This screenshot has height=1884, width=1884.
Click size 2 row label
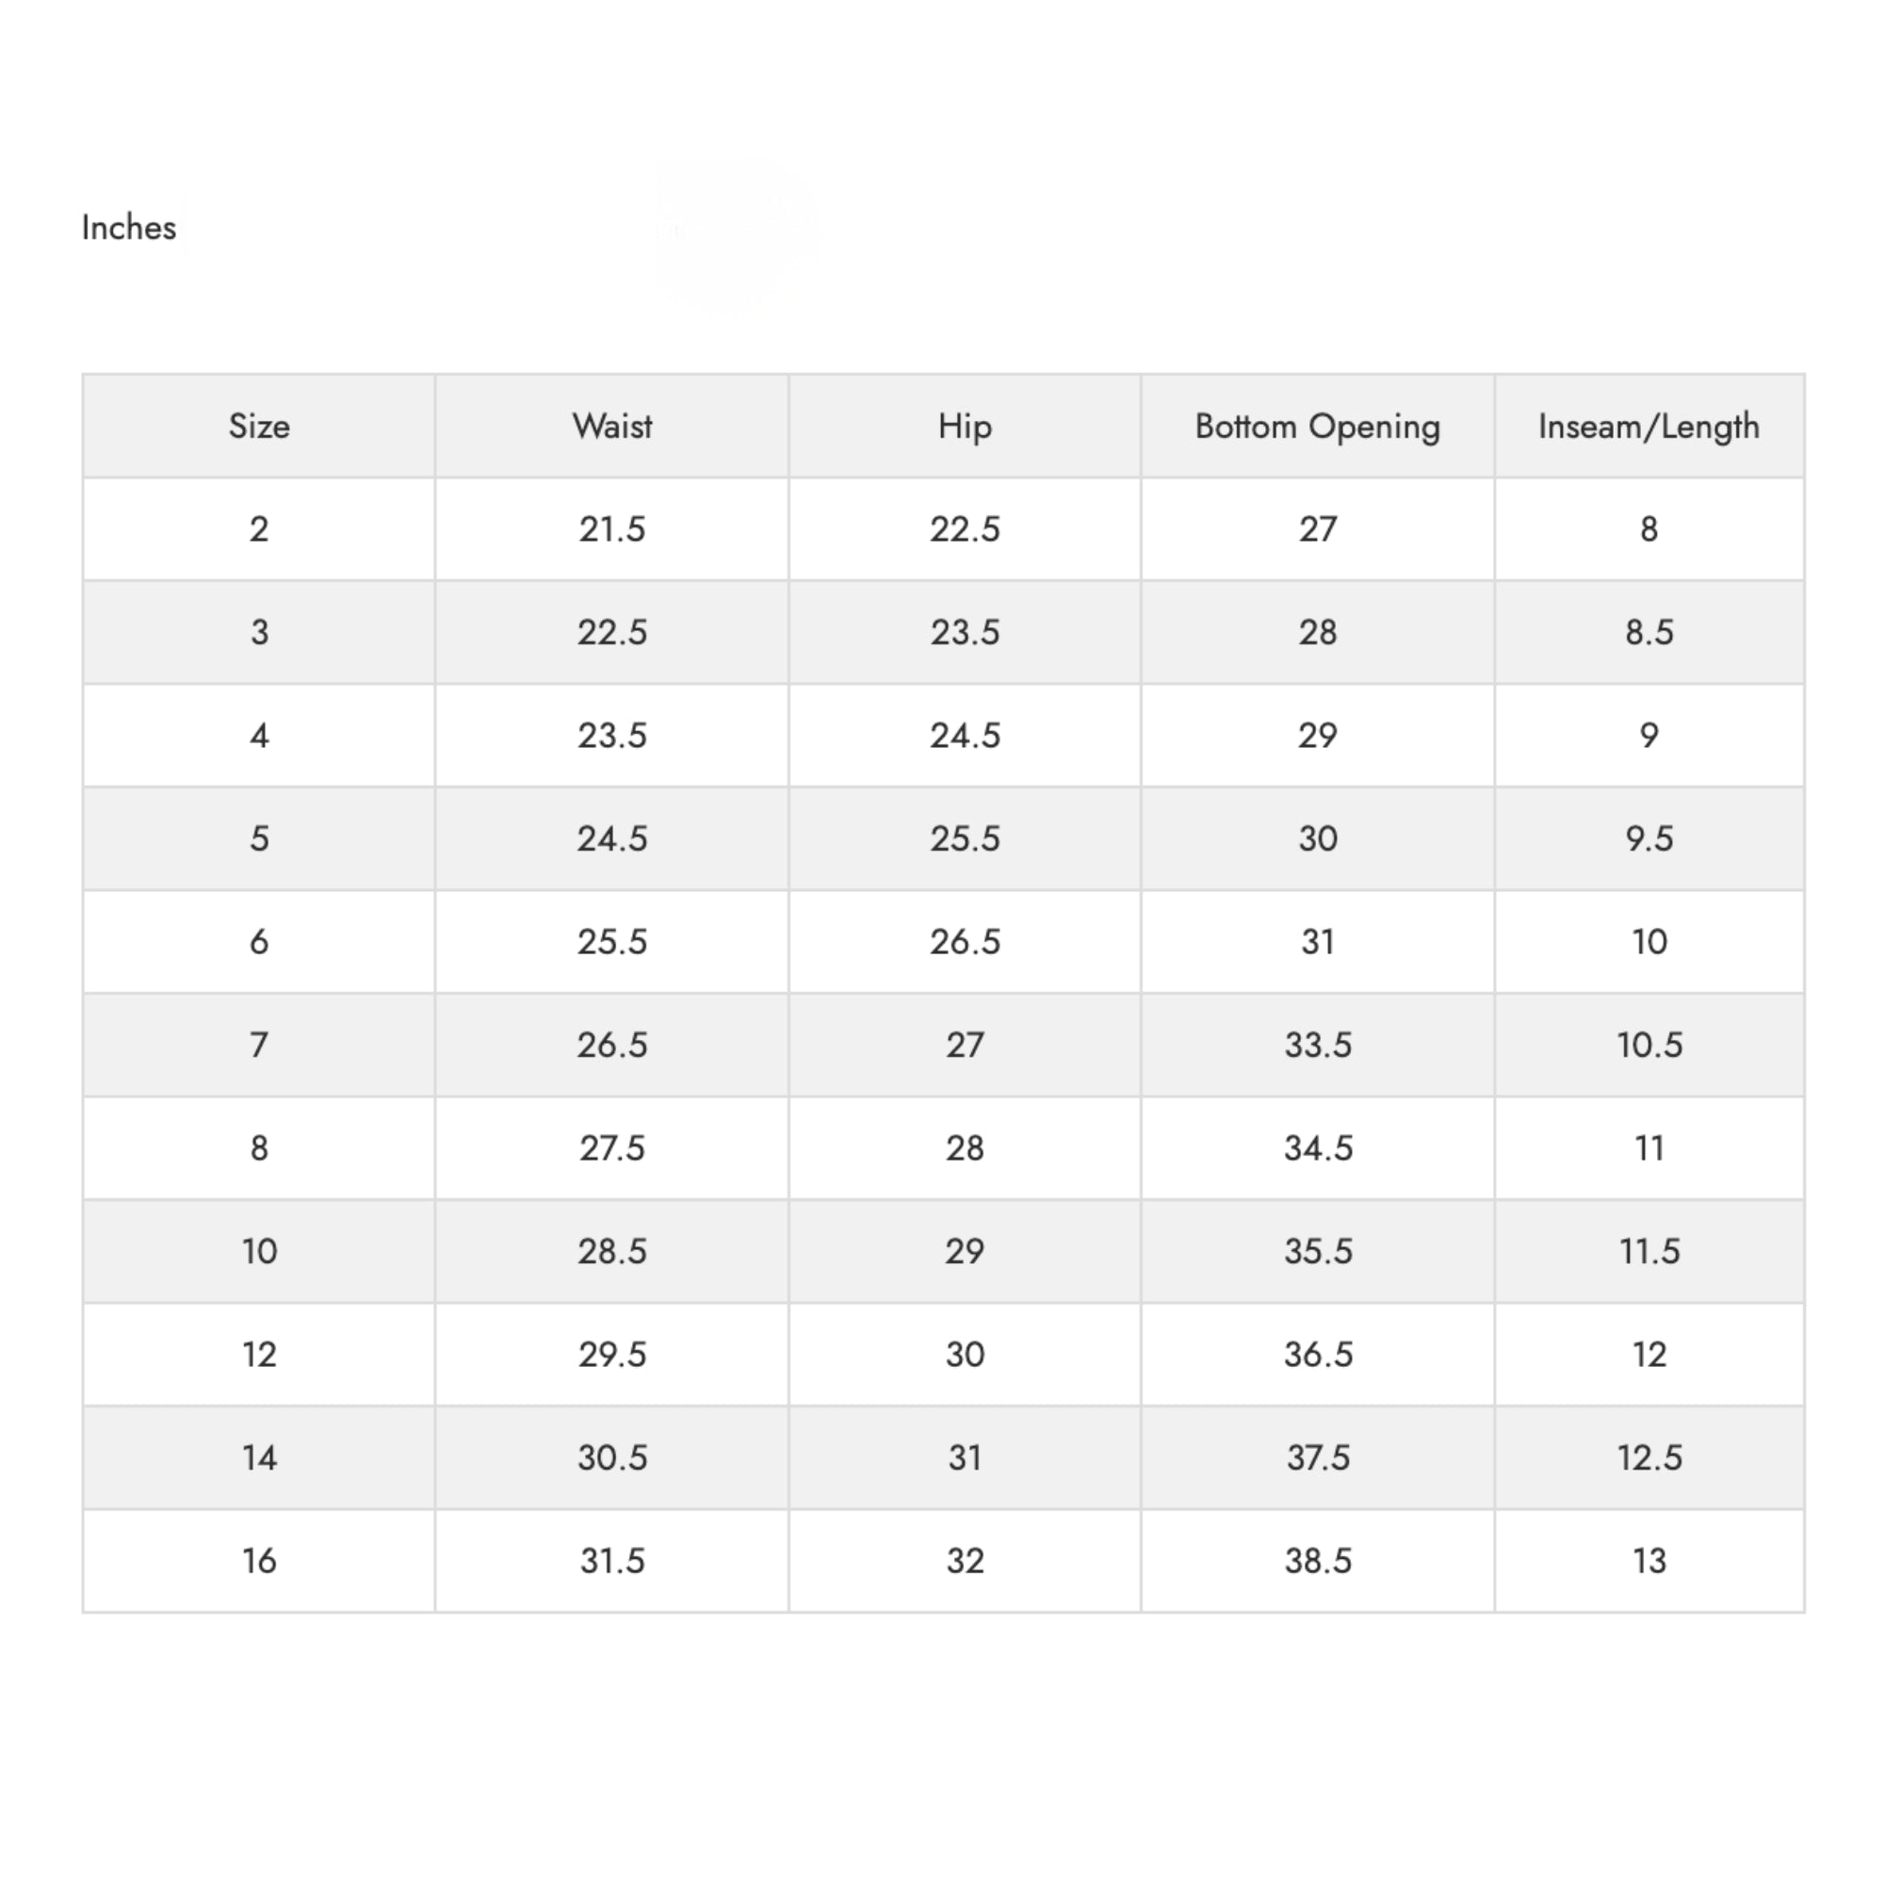tap(259, 529)
